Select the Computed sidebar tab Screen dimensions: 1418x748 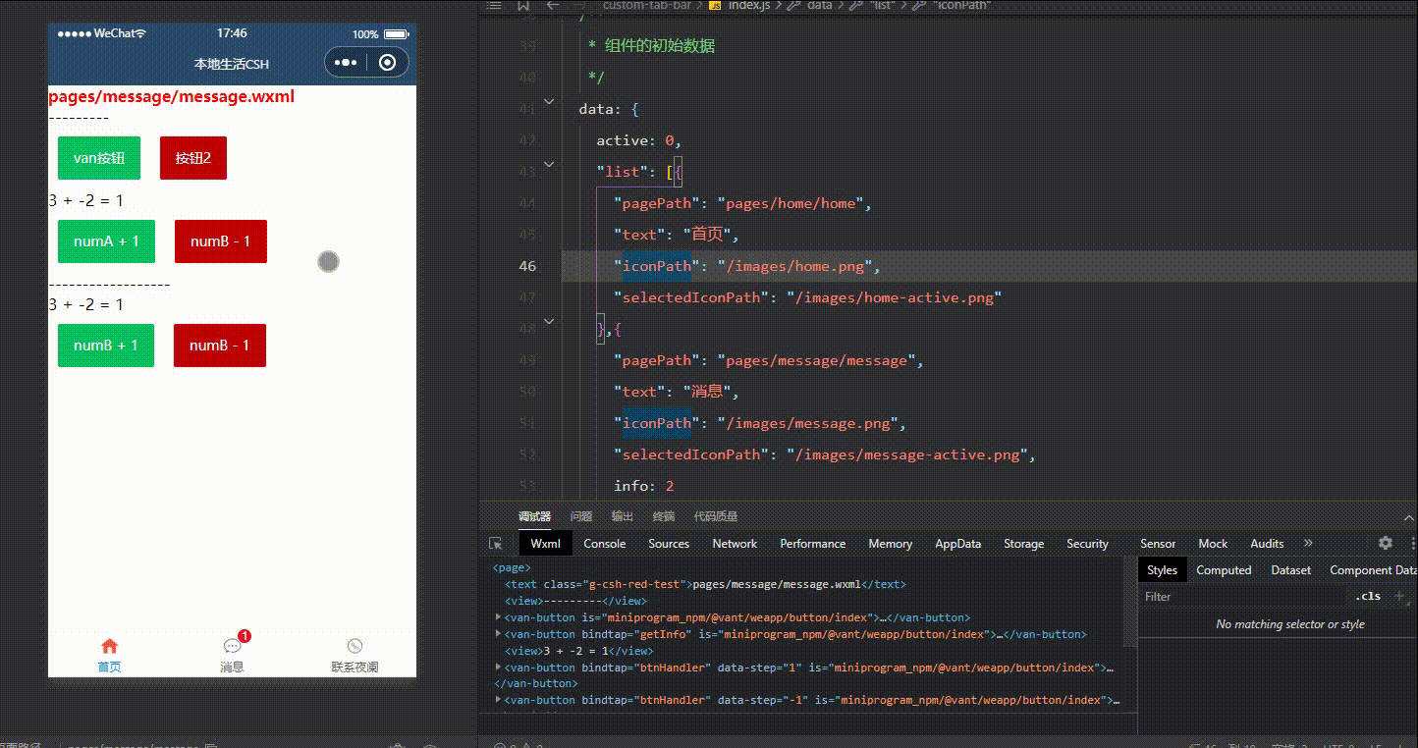(x=1224, y=570)
